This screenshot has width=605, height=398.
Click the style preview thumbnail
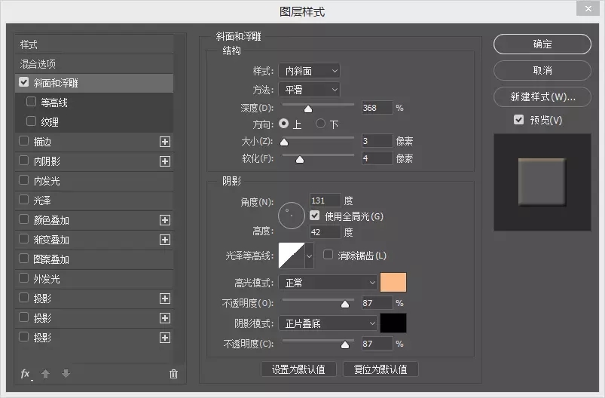[542, 182]
